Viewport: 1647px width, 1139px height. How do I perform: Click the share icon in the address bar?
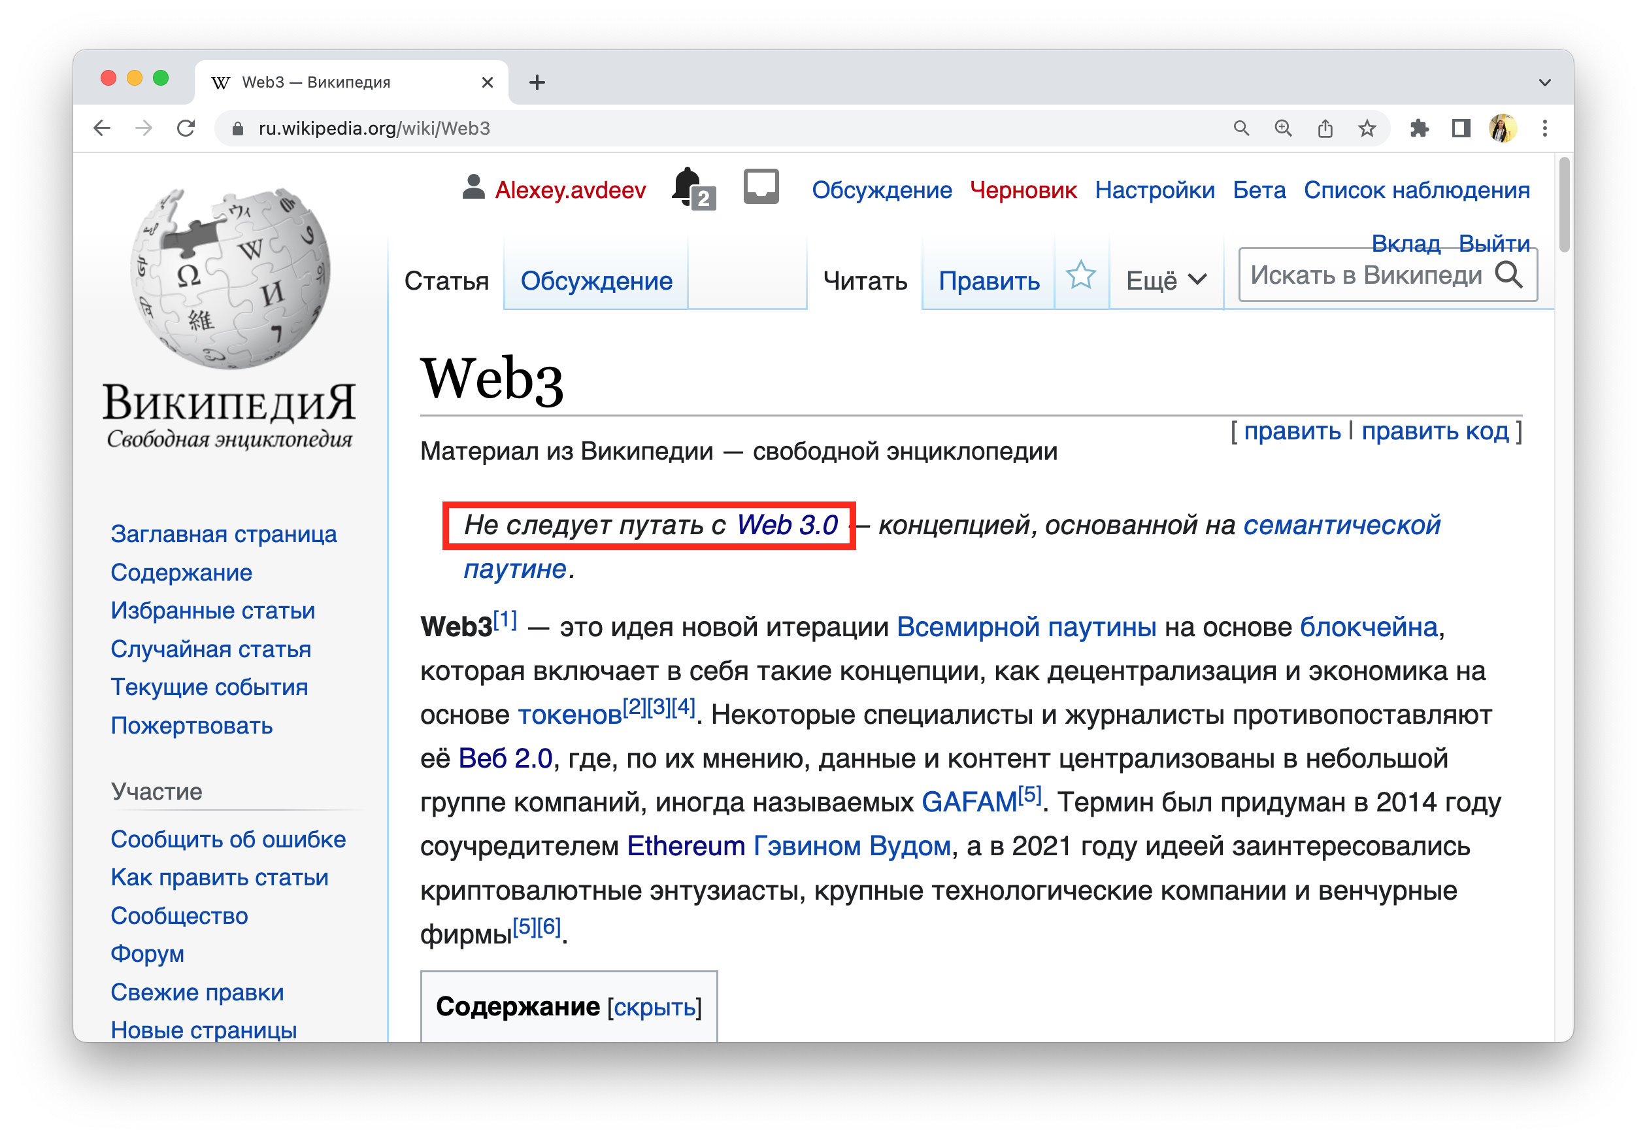pos(1325,128)
